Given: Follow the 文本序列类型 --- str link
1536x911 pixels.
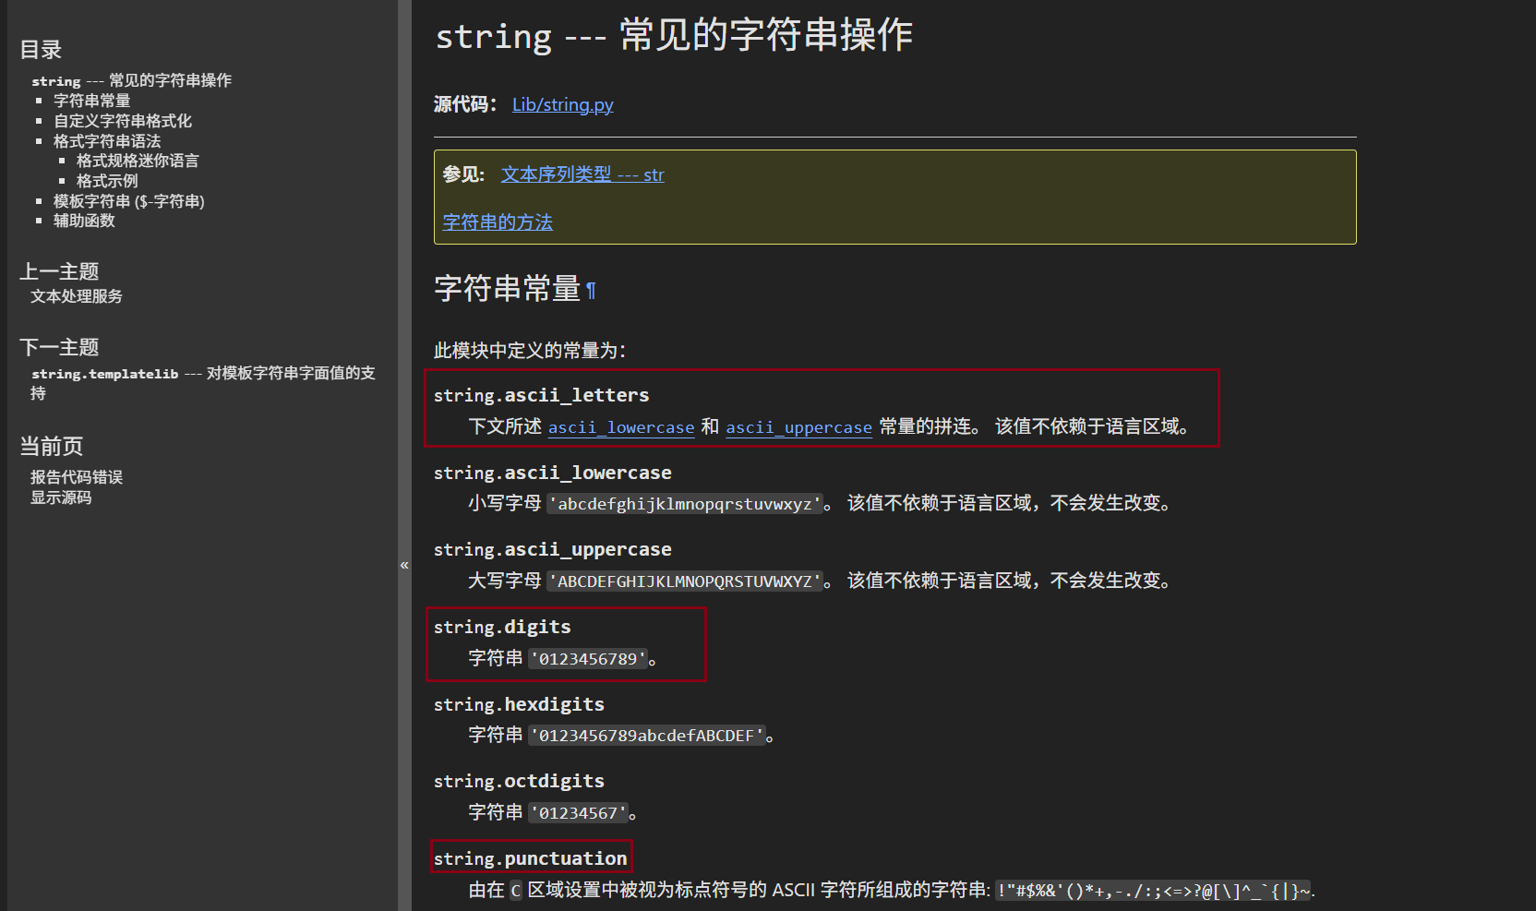Looking at the screenshot, I should point(583,174).
